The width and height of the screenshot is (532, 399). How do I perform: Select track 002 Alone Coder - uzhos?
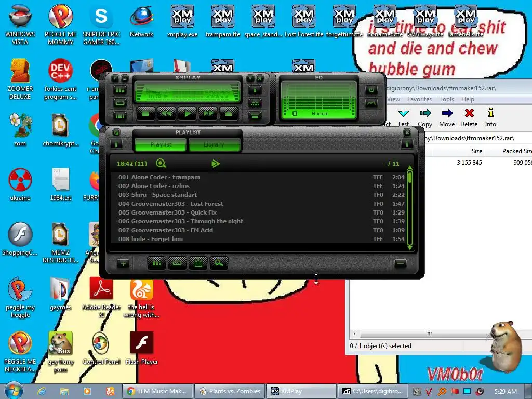(x=261, y=186)
